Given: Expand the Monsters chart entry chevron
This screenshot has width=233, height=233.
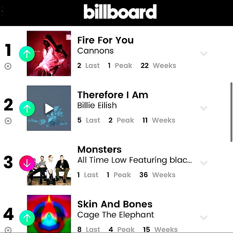Looking at the screenshot, I should click(203, 163).
